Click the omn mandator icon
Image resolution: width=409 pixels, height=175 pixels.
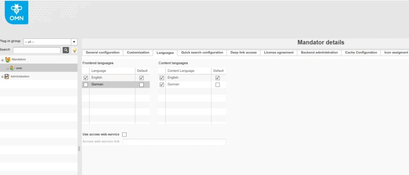tap(12, 68)
